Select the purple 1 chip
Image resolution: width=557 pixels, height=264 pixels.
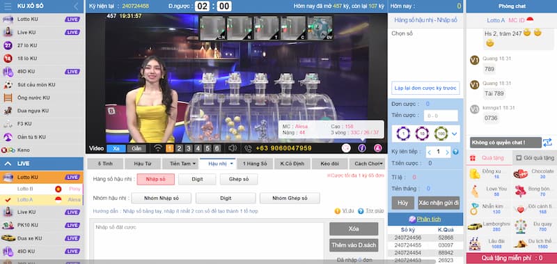pos(404,134)
